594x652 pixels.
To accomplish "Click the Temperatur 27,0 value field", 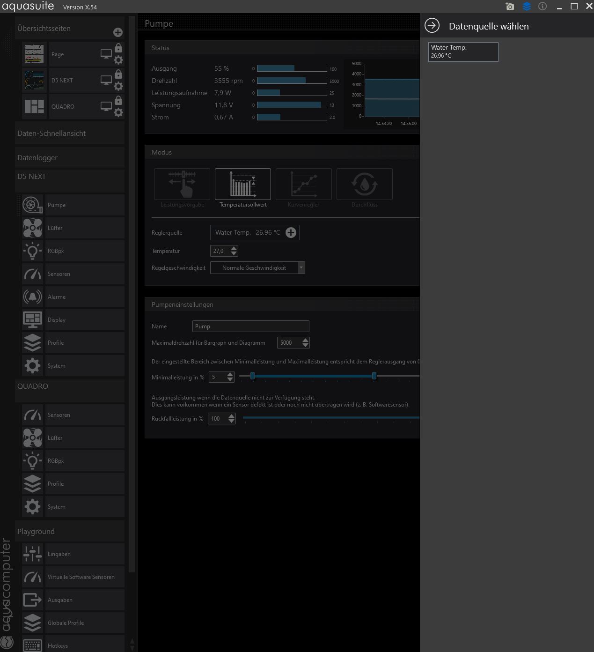I will [x=220, y=251].
